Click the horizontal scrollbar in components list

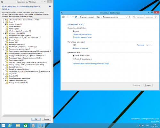[x=25, y=115]
